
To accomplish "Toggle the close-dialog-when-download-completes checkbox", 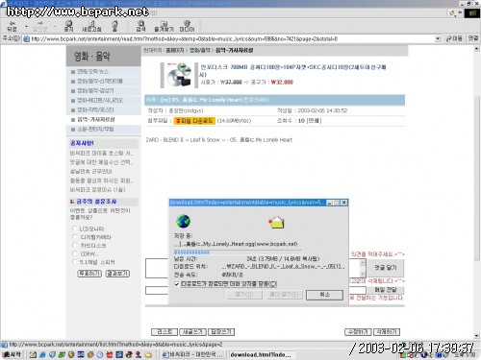I will [176, 284].
